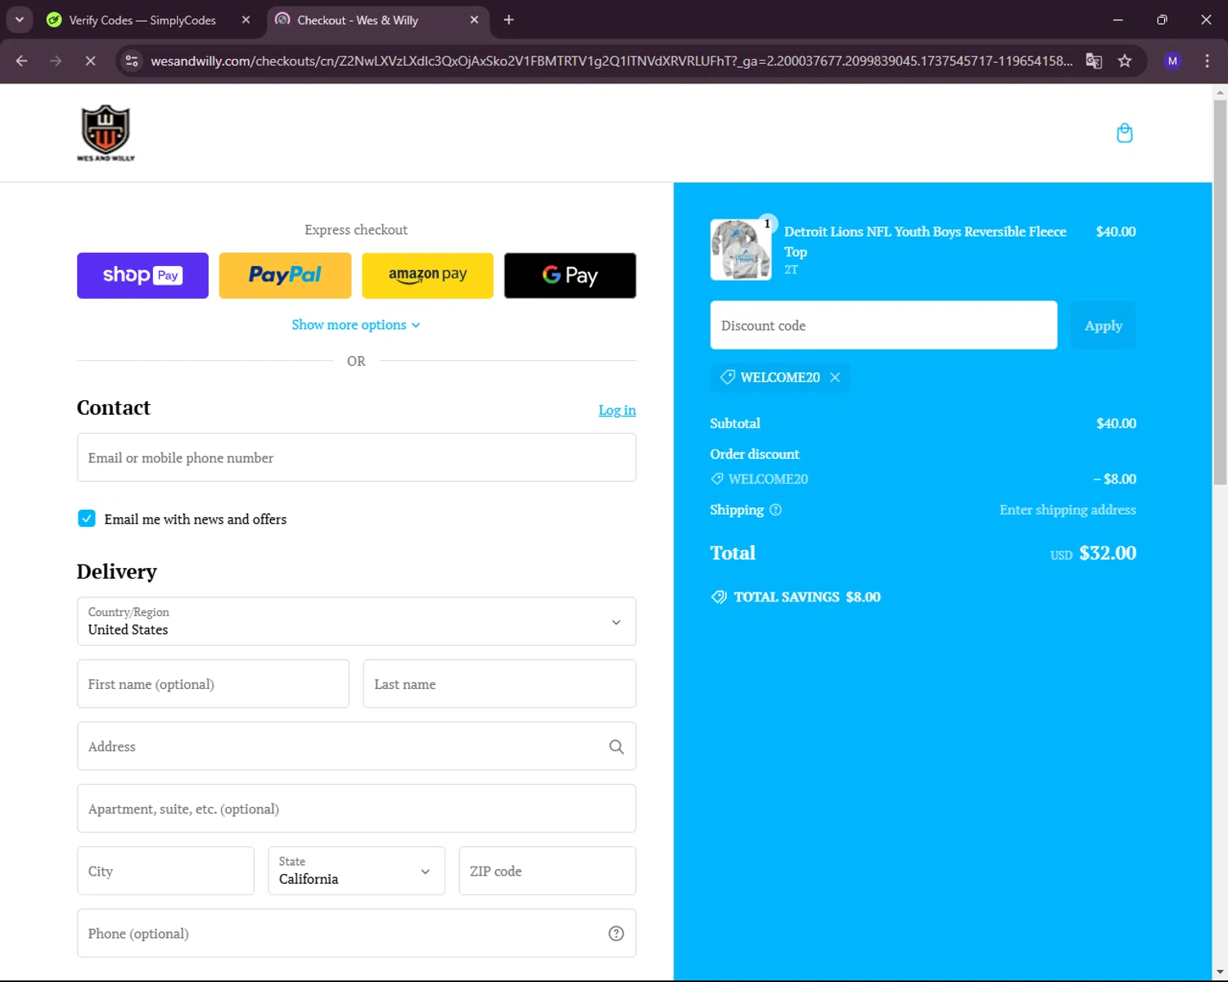This screenshot has width=1228, height=982.
Task: Open the translate page icon
Action: 1094,61
